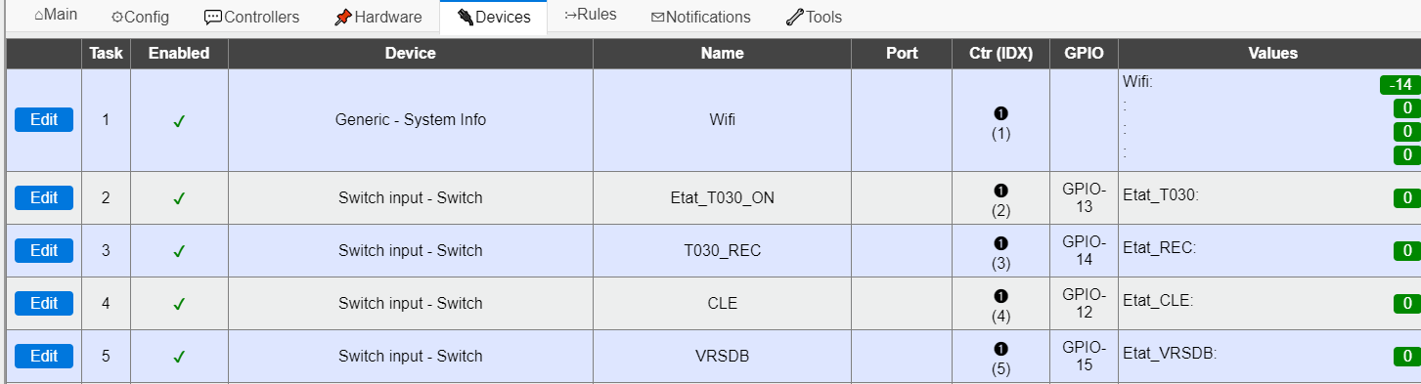
Task: Open the Tools tab
Action: pyautogui.click(x=814, y=17)
